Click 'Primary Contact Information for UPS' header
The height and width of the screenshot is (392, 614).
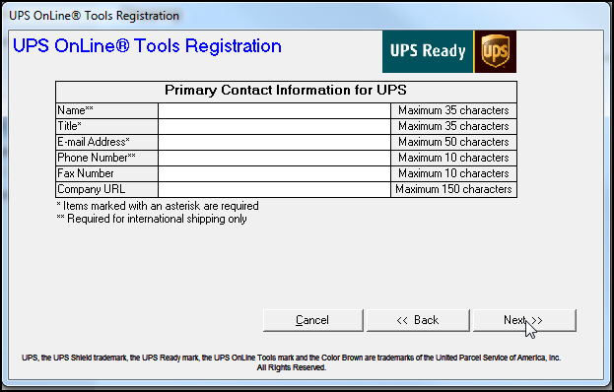pyautogui.click(x=286, y=91)
